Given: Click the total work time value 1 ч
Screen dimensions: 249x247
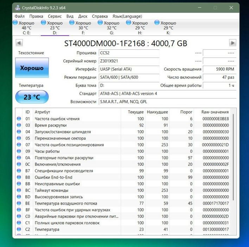Looking at the screenshot, I should pos(219,85).
